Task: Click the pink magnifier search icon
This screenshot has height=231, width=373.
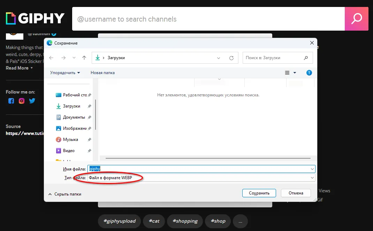Action: click(356, 18)
